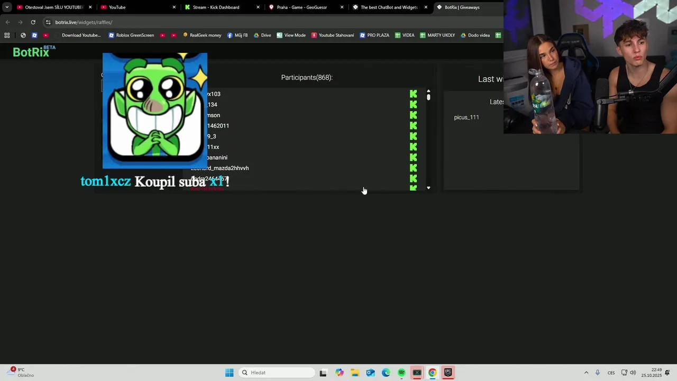677x381 pixels.
Task: Open the Můj FB bookmark
Action: click(237, 35)
